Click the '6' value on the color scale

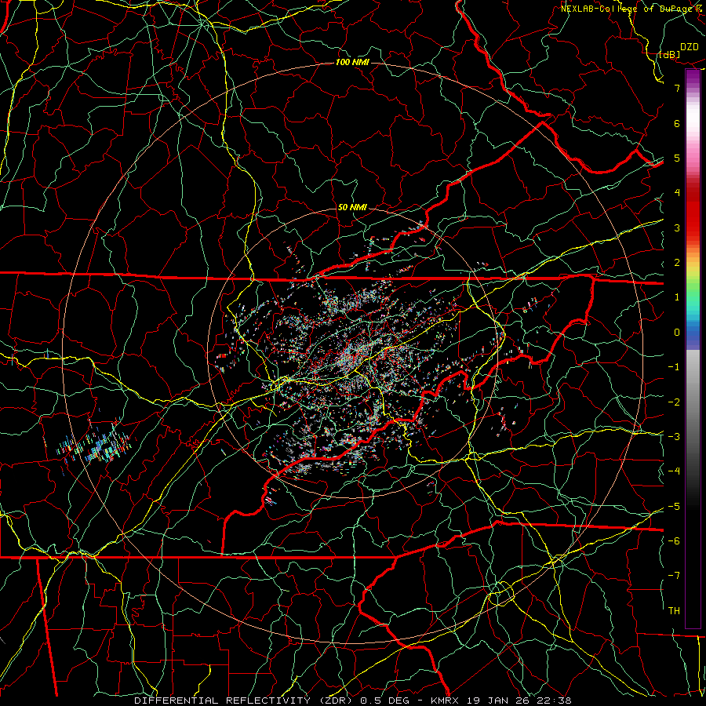677,123
